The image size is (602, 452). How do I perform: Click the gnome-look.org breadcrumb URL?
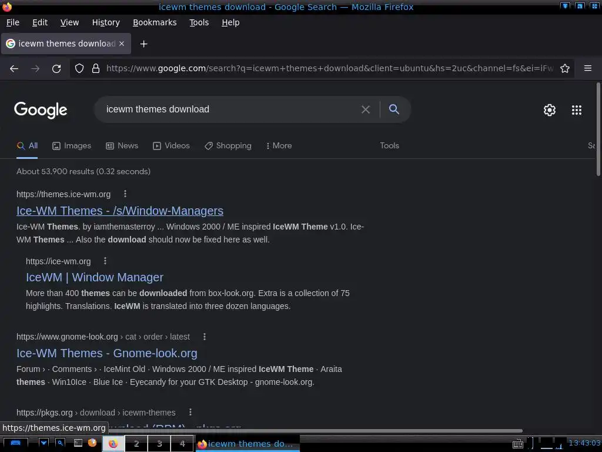(103, 337)
